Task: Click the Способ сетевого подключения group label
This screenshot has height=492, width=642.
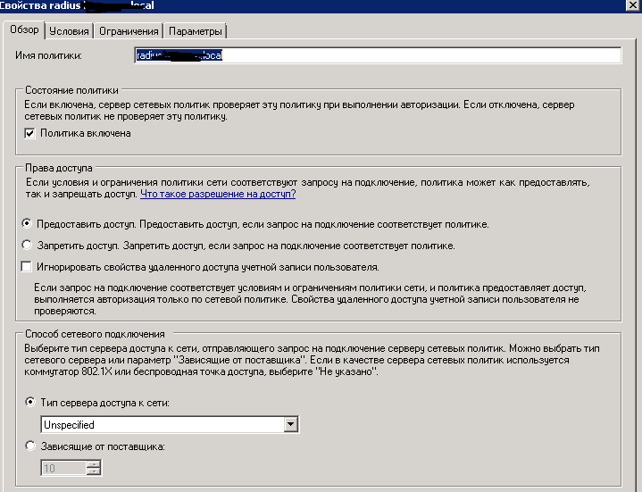Action: tap(95, 334)
